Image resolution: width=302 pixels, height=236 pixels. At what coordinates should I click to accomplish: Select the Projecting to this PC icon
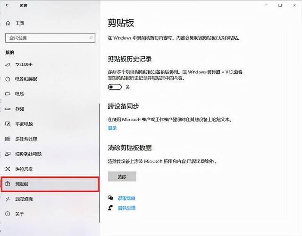8,154
